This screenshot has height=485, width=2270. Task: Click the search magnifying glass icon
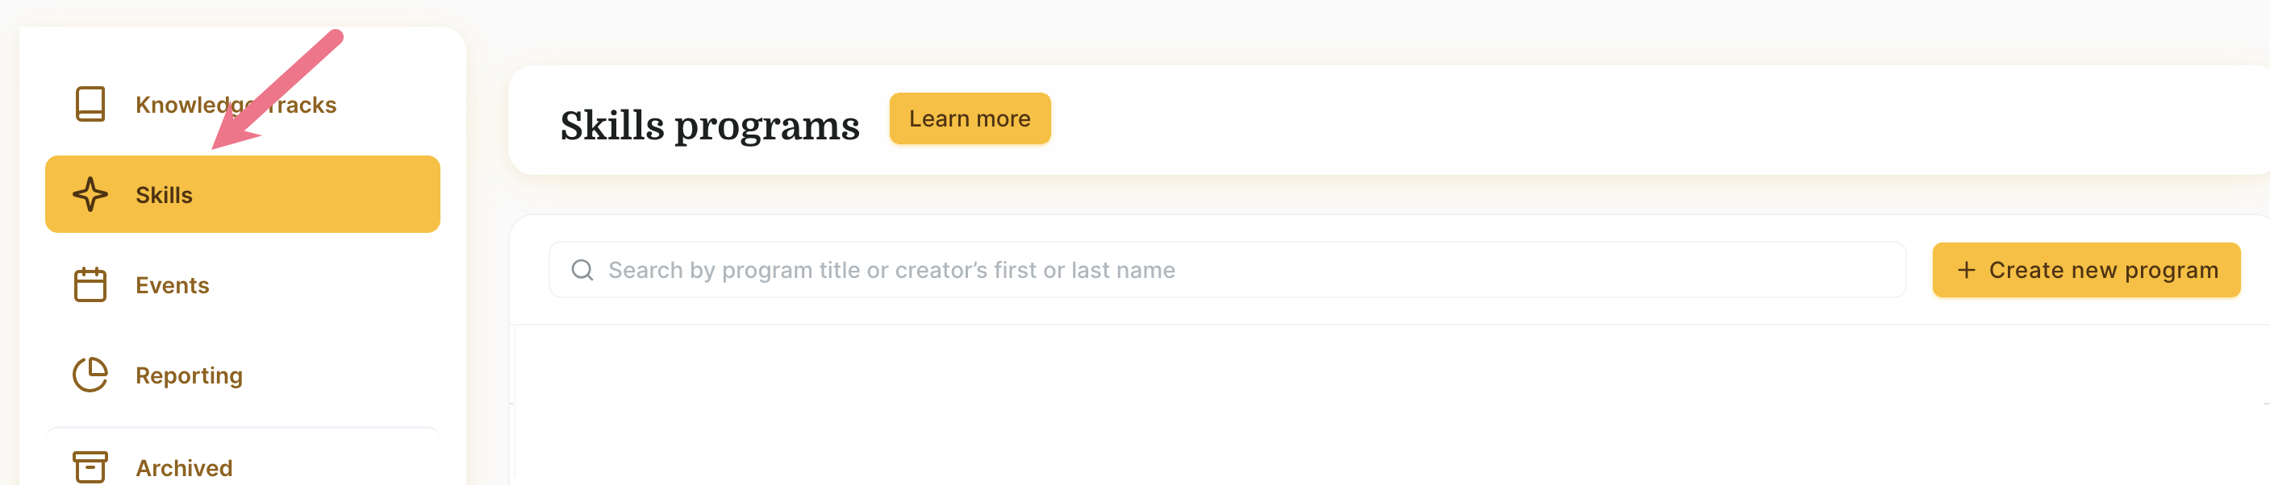[583, 269]
